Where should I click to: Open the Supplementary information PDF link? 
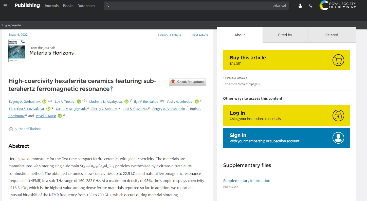247,181
